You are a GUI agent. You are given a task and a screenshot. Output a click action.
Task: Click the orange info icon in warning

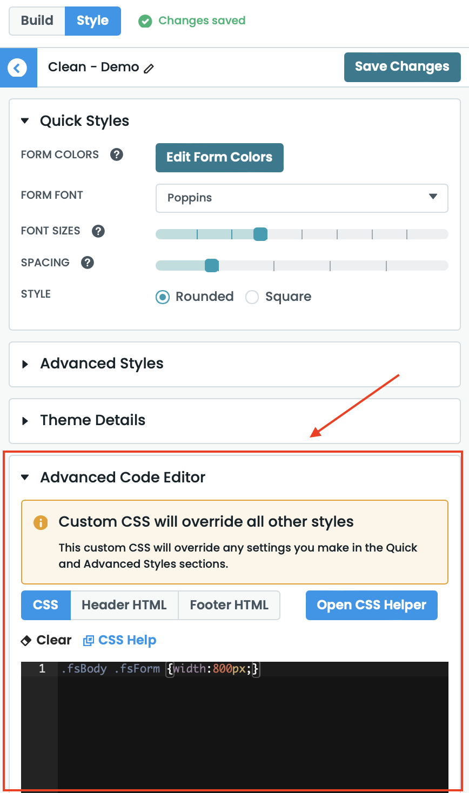tap(41, 522)
